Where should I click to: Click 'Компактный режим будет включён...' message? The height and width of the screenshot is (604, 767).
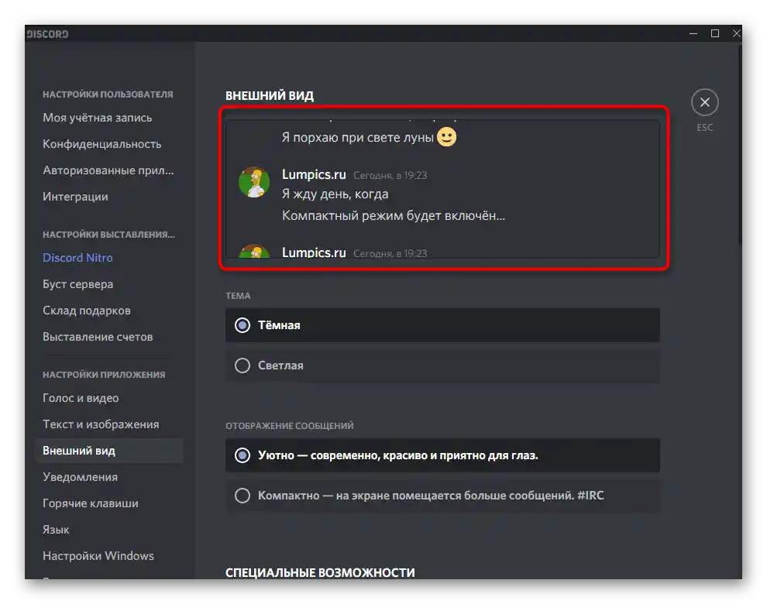tap(394, 216)
